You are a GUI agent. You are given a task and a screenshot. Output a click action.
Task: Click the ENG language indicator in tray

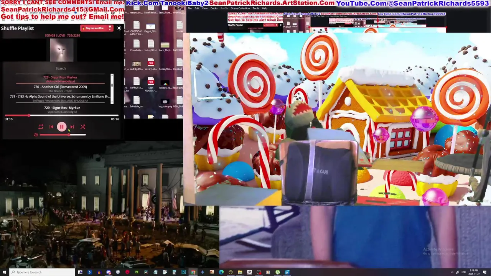tap(463, 272)
